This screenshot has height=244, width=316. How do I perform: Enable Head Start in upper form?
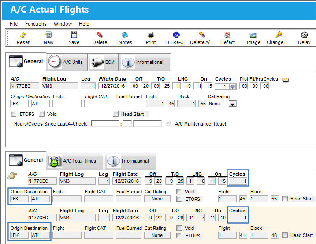pyautogui.click(x=115, y=114)
